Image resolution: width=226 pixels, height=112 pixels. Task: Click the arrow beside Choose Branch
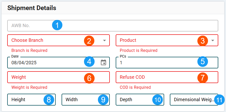104,41
